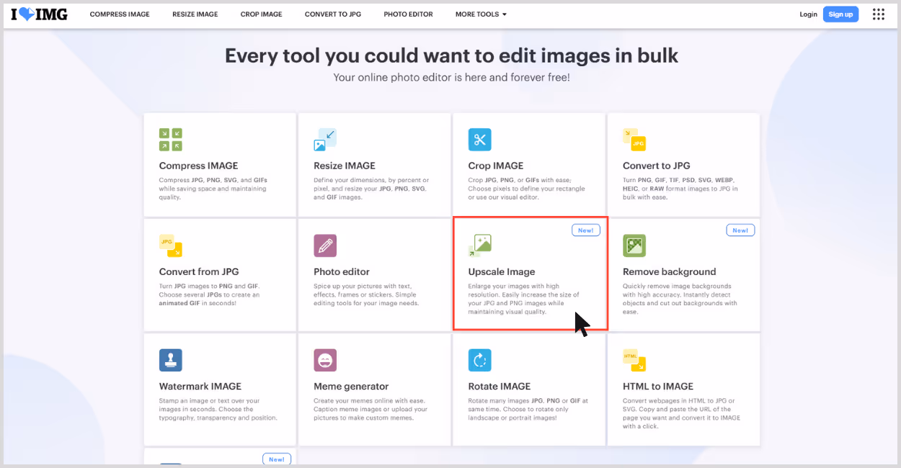Image resolution: width=901 pixels, height=468 pixels.
Task: Open the Crop IMAGE title
Action: (496, 166)
